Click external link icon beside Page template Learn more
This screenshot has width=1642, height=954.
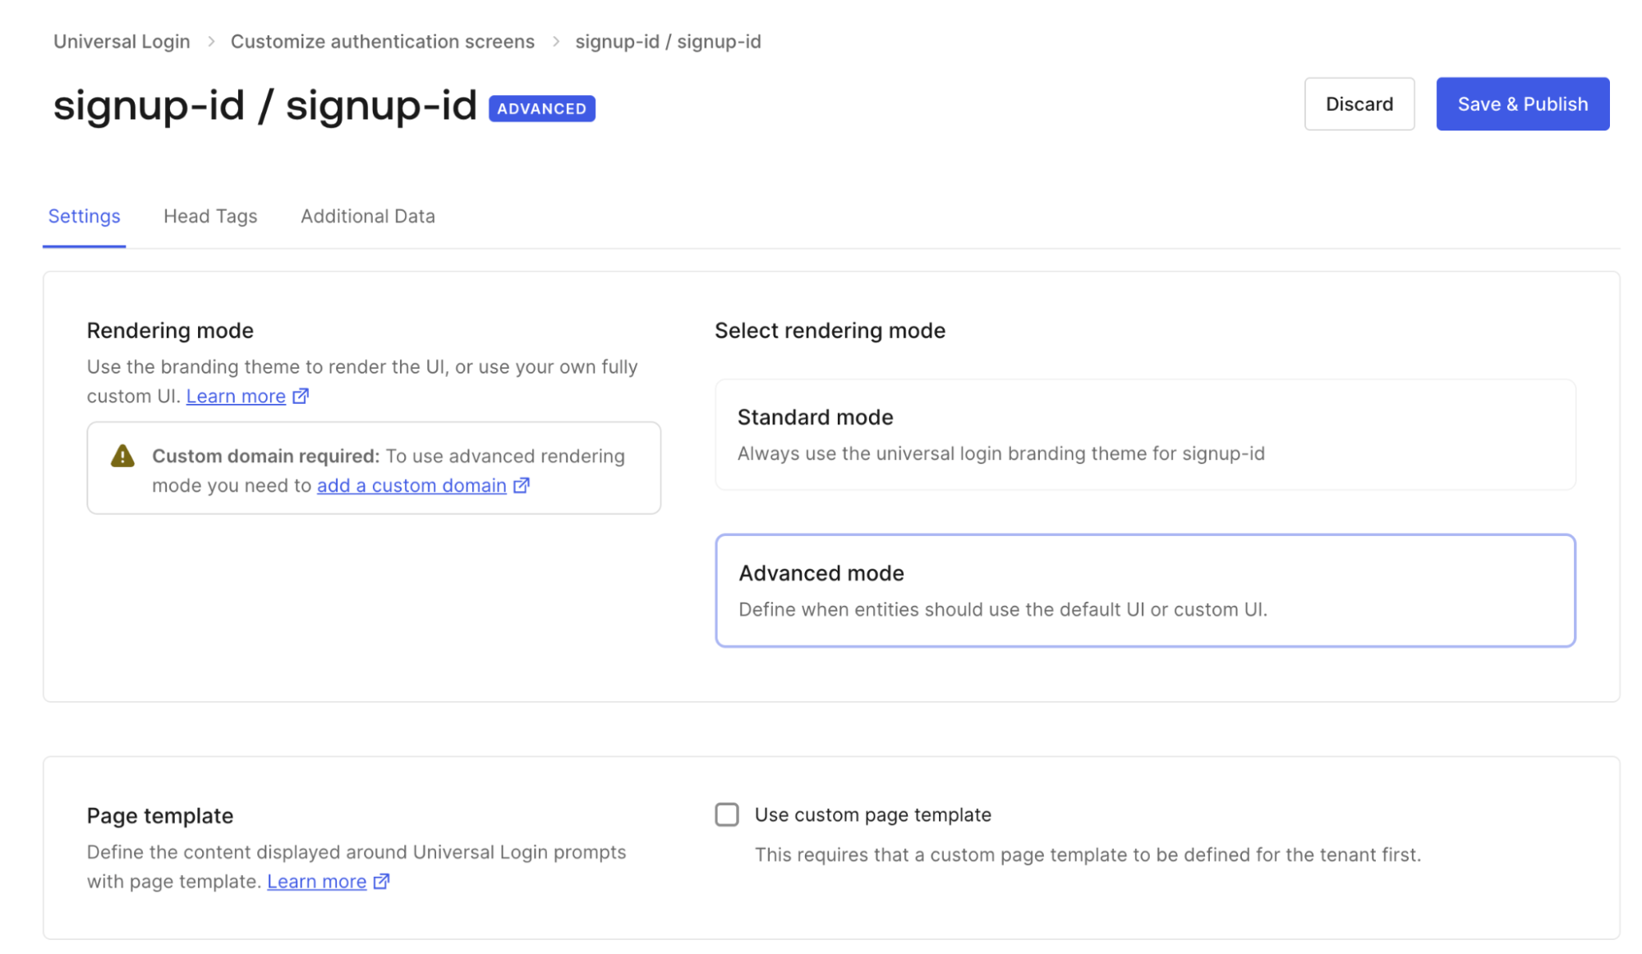click(380, 881)
